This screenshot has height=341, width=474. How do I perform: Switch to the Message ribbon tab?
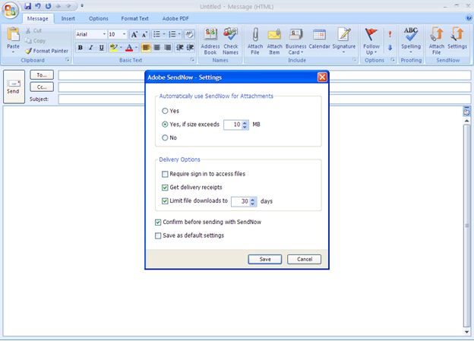pos(37,18)
